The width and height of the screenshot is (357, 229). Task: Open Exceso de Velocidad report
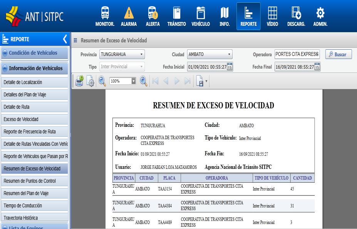pyautogui.click(x=35, y=119)
